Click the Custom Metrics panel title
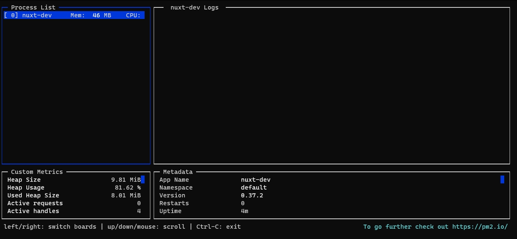517x239 pixels. click(x=37, y=172)
